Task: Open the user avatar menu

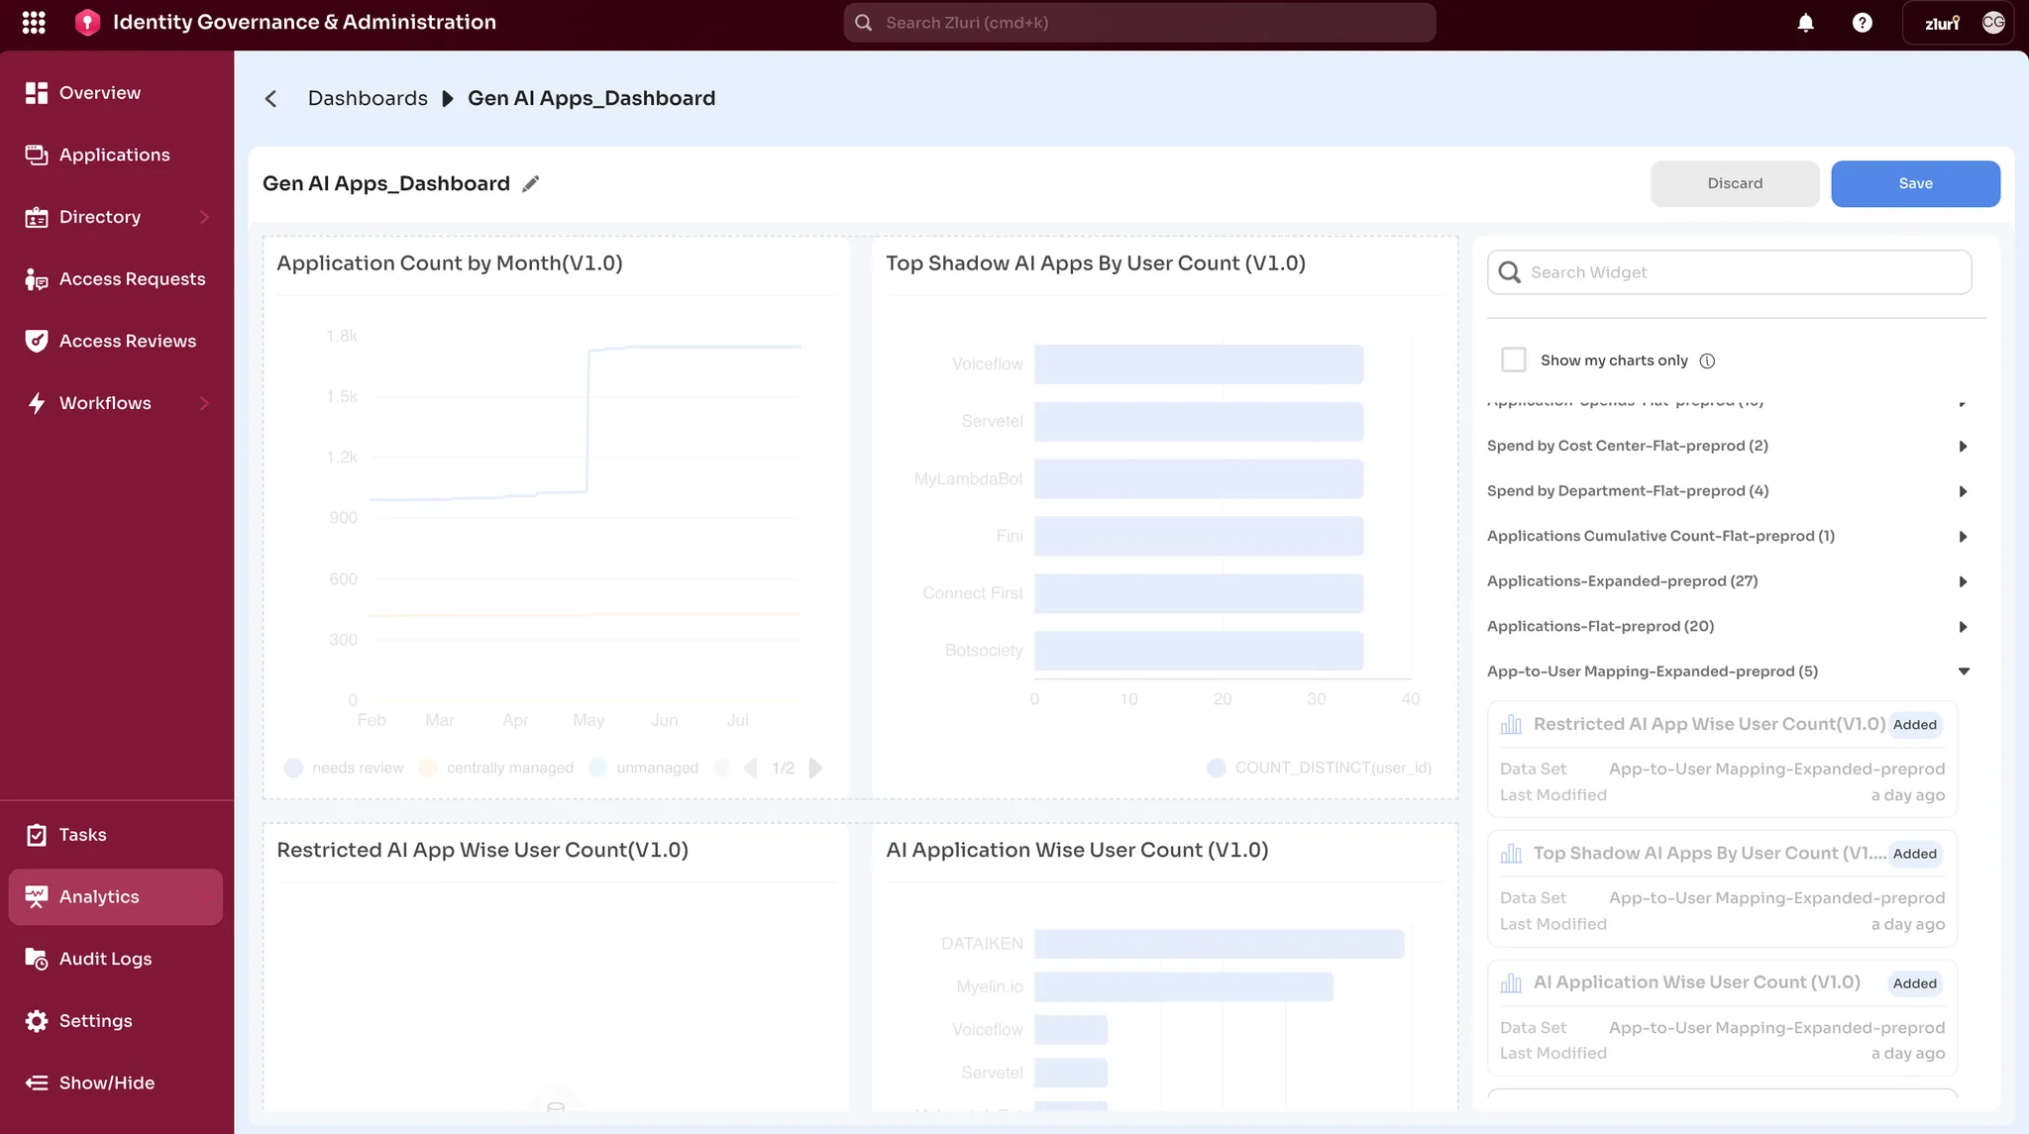Action: coord(1993,23)
